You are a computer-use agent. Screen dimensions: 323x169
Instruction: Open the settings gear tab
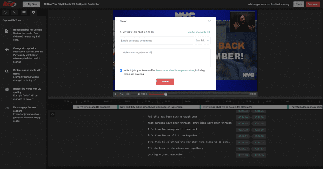click(x=33, y=12)
